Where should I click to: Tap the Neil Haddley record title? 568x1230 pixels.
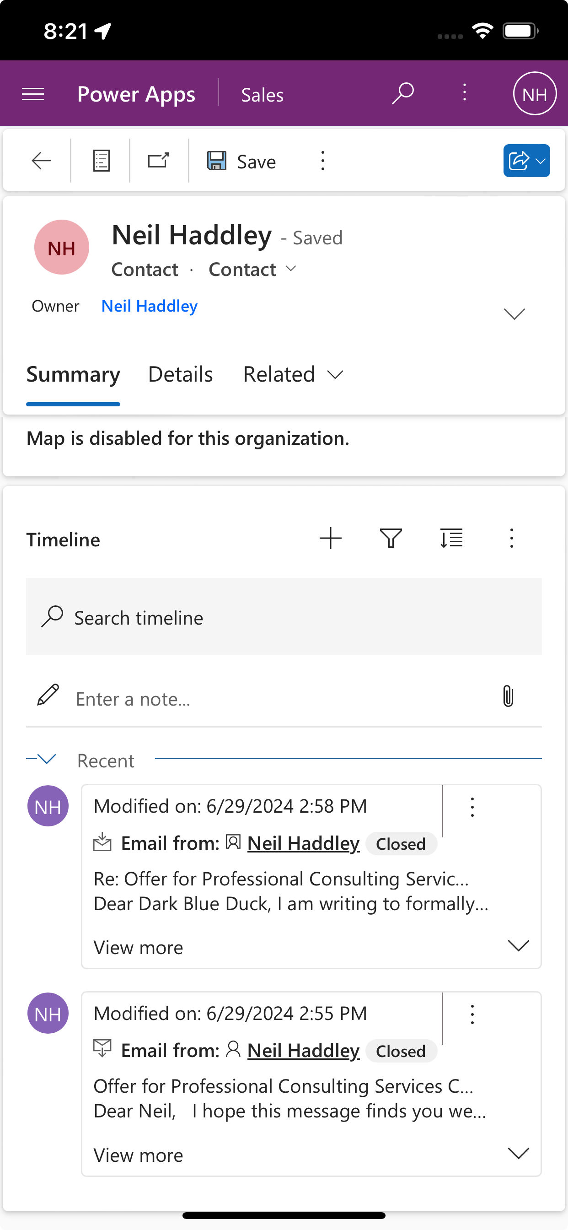(x=192, y=235)
